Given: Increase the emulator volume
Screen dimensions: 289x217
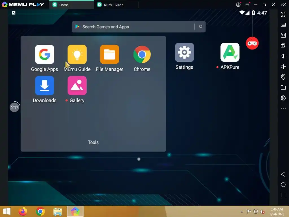Looking at the screenshot, I should click(x=283, y=56).
